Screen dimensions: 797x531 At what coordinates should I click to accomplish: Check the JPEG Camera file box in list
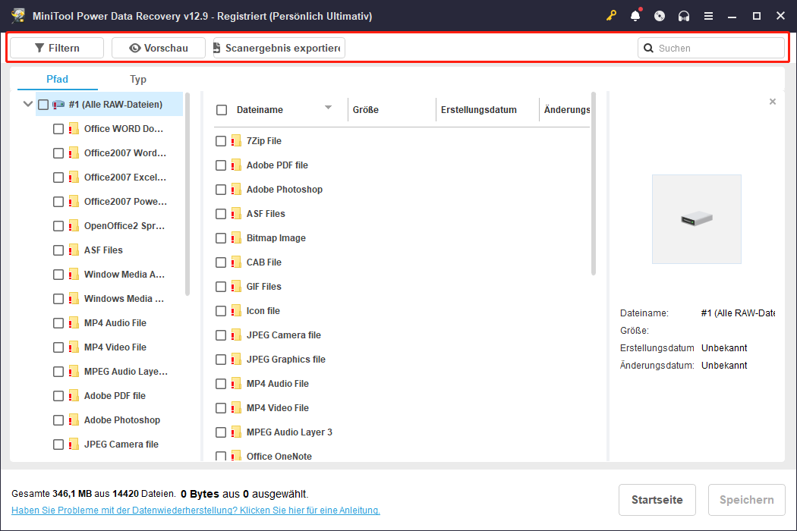click(x=221, y=335)
